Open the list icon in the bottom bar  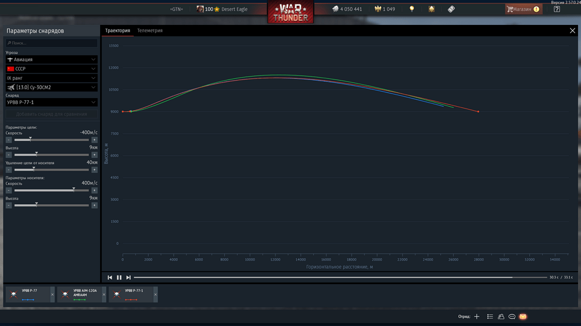(x=490, y=316)
